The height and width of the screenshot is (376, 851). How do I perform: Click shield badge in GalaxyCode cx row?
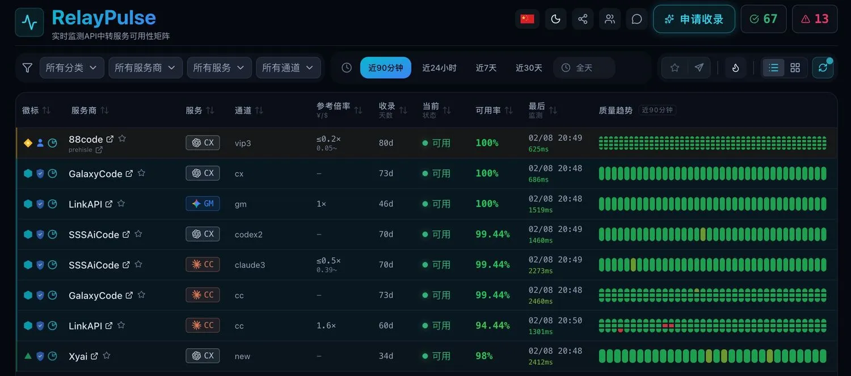pyautogui.click(x=40, y=174)
